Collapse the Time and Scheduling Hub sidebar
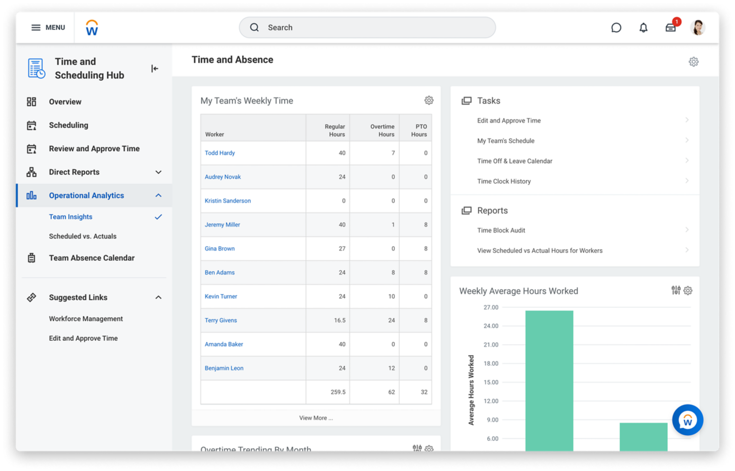 154,69
